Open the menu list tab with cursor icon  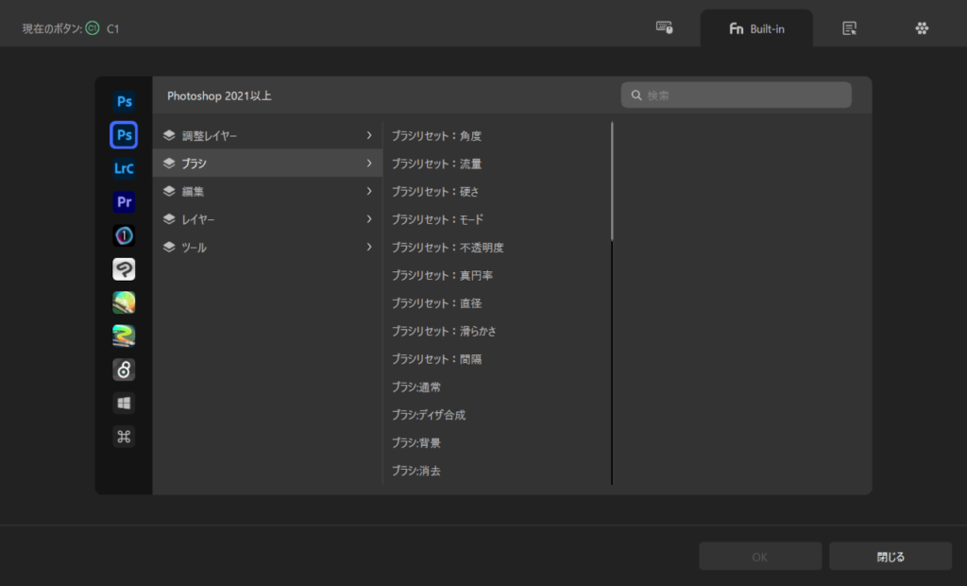849,28
